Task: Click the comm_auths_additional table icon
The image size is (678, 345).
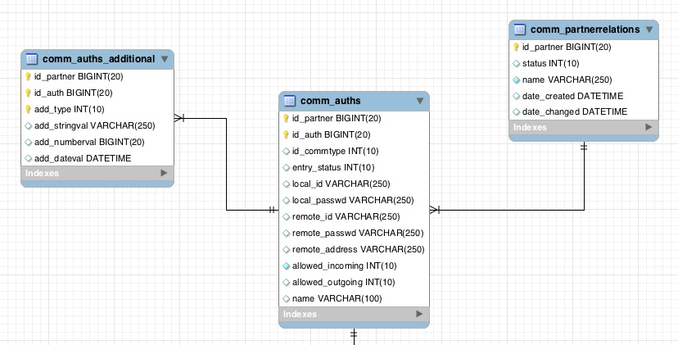Action: click(32, 59)
